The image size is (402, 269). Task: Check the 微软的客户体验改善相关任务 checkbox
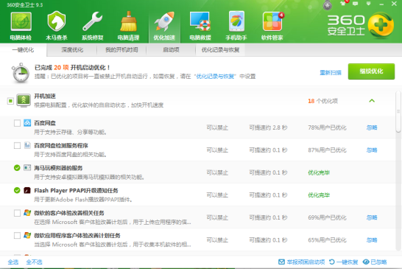(17, 213)
